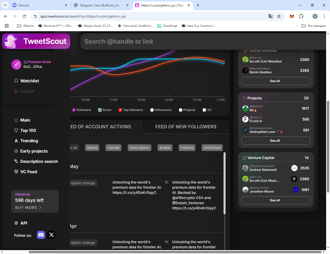
Task: Open Ramin Nasibov influencer row
Action: coord(276,70)
